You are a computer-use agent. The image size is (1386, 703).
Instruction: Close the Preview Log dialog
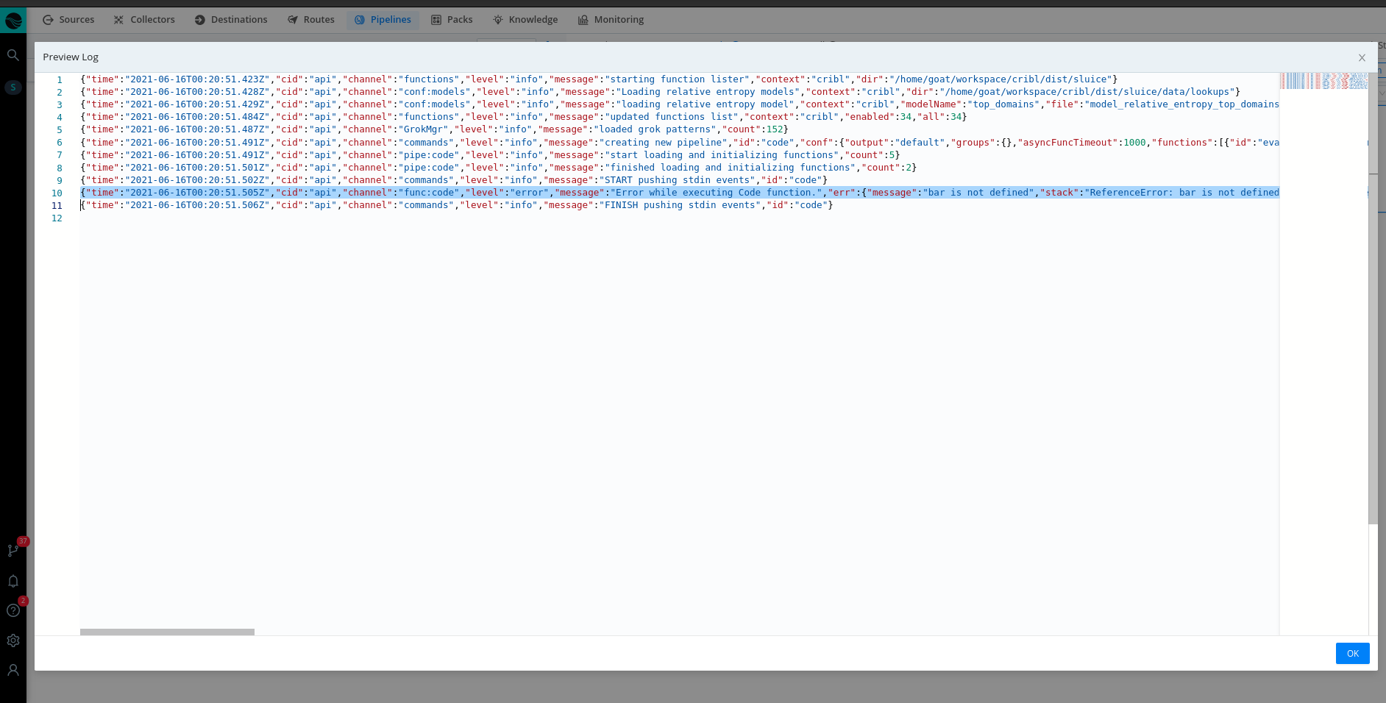1362,57
